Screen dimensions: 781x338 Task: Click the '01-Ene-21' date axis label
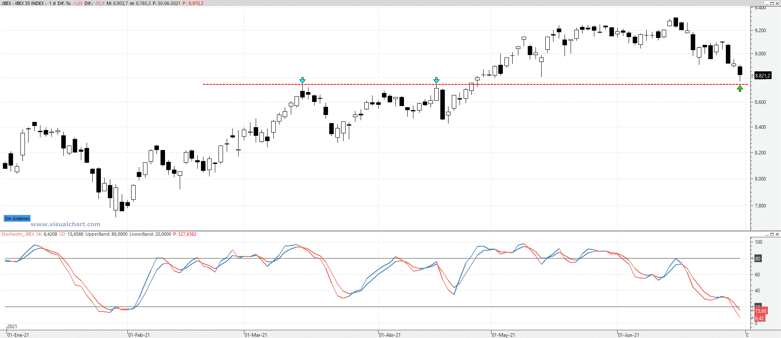[x=18, y=335]
